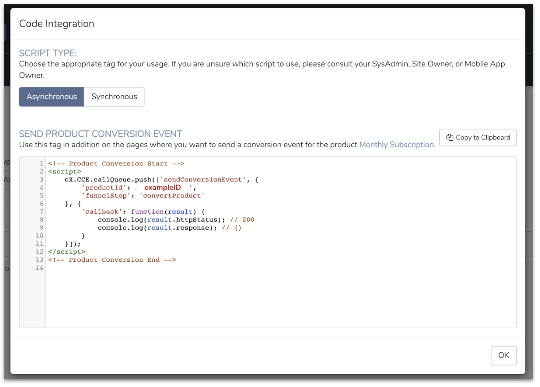Click the clipboard icon in Copy button
This screenshot has width=540, height=387.
pyautogui.click(x=450, y=138)
